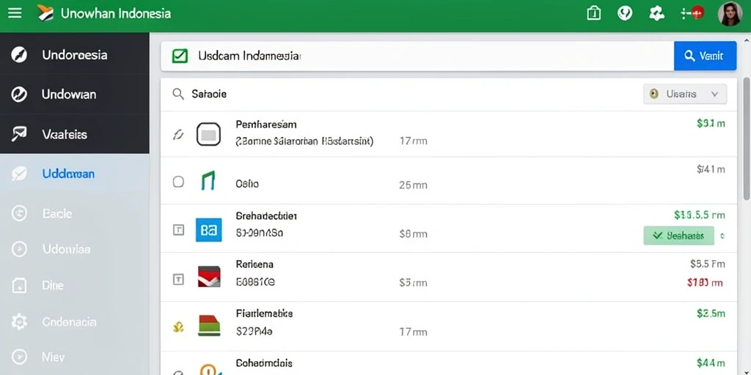Click the icon beside Uddonwan

point(19,174)
